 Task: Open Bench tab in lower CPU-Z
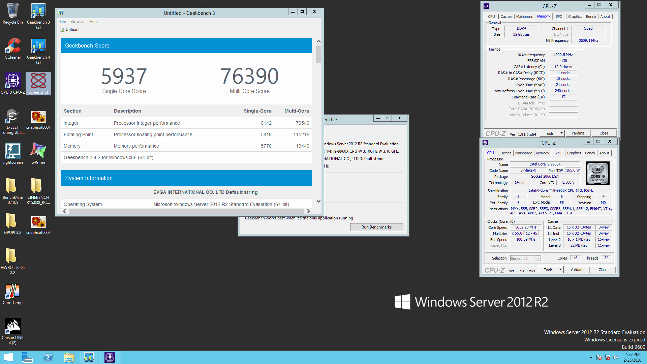pyautogui.click(x=590, y=153)
